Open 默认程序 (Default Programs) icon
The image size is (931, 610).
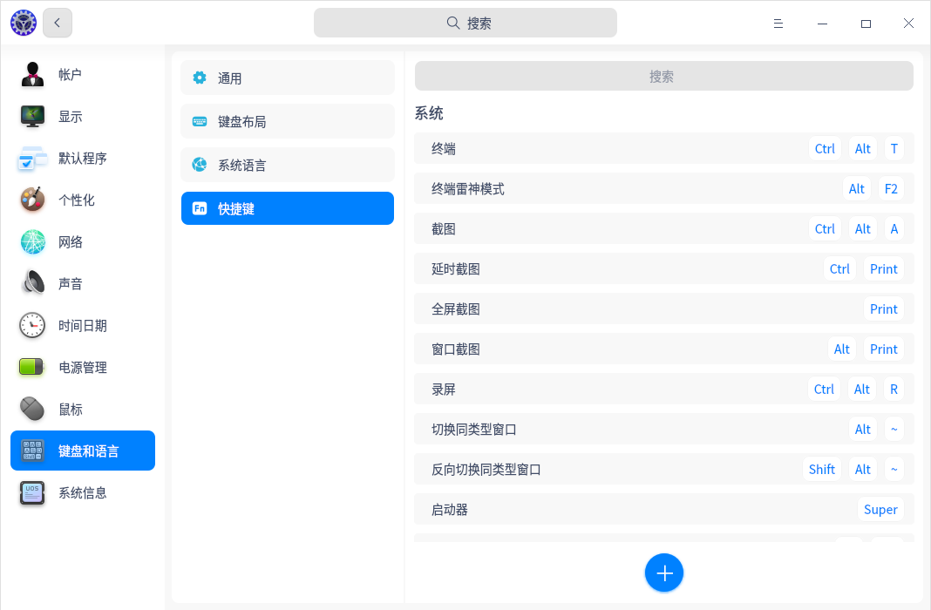(x=33, y=159)
